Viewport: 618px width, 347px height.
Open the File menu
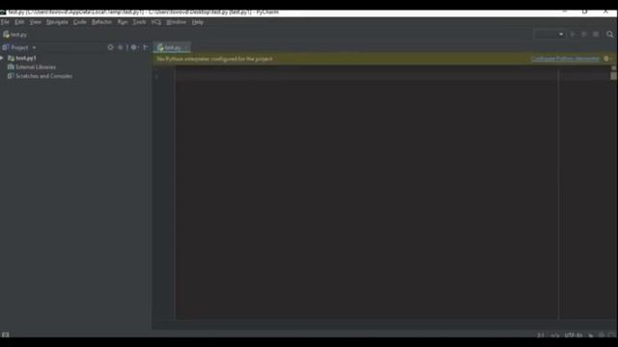5,22
